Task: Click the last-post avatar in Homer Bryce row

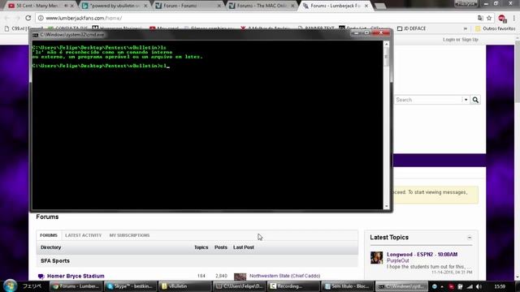Action: pos(240,277)
